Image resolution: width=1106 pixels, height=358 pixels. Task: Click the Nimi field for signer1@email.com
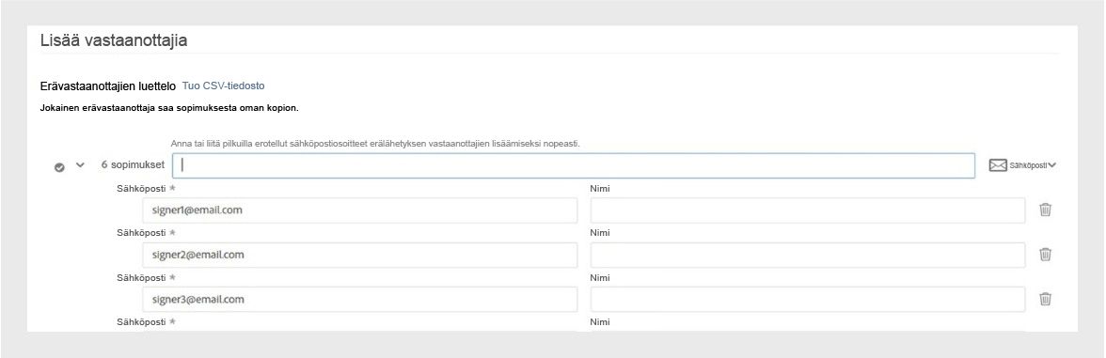point(808,210)
